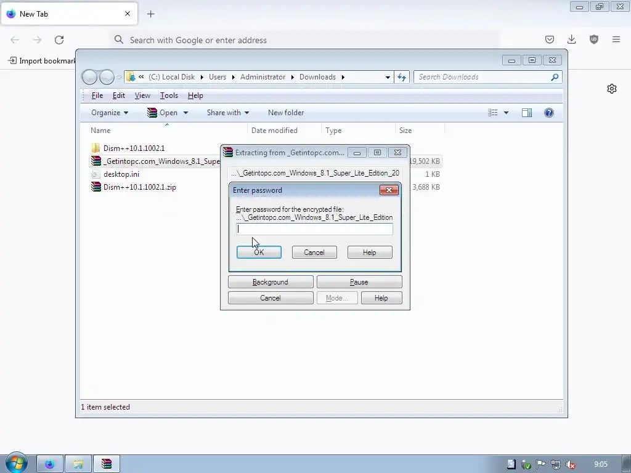Image resolution: width=631 pixels, height=473 pixels.
Task: Click the muted volume tray icon
Action: pyautogui.click(x=570, y=464)
